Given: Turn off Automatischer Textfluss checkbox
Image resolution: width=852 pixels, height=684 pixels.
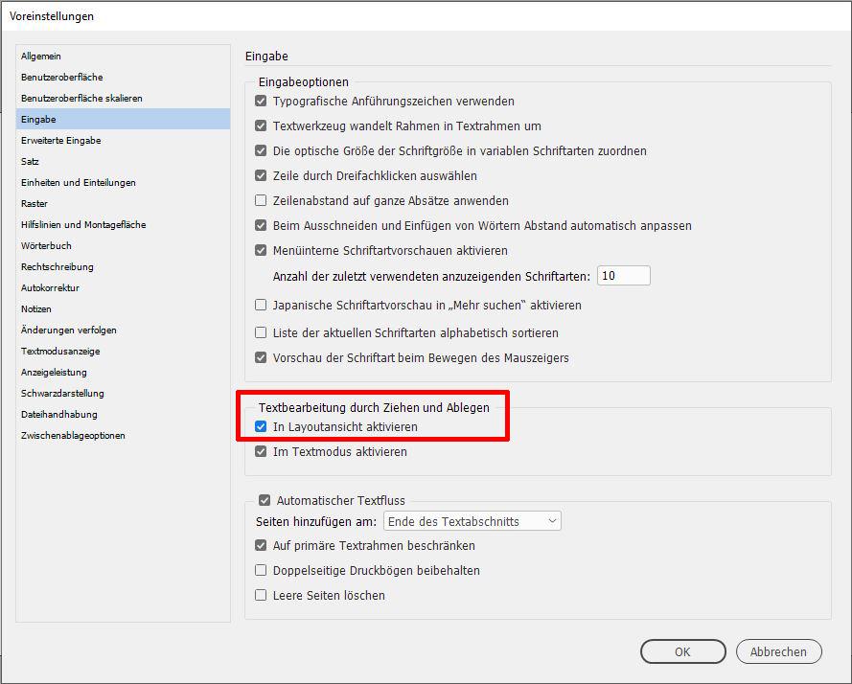Looking at the screenshot, I should pos(265,500).
